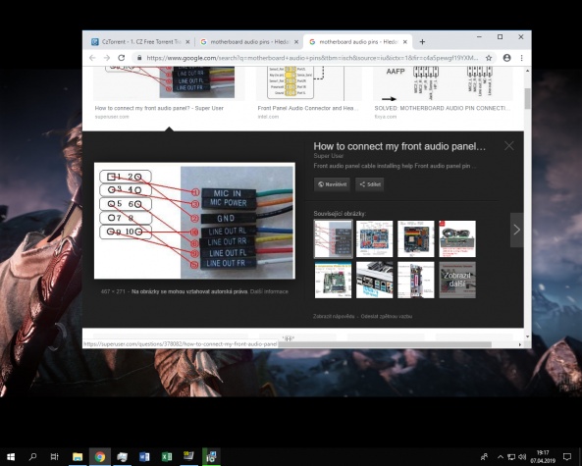
Task: Click the address bar URL
Action: [x=312, y=58]
